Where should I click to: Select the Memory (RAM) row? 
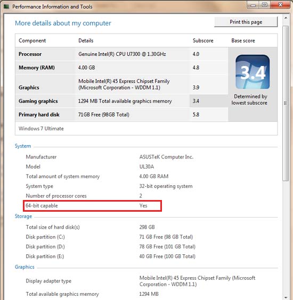(121, 68)
